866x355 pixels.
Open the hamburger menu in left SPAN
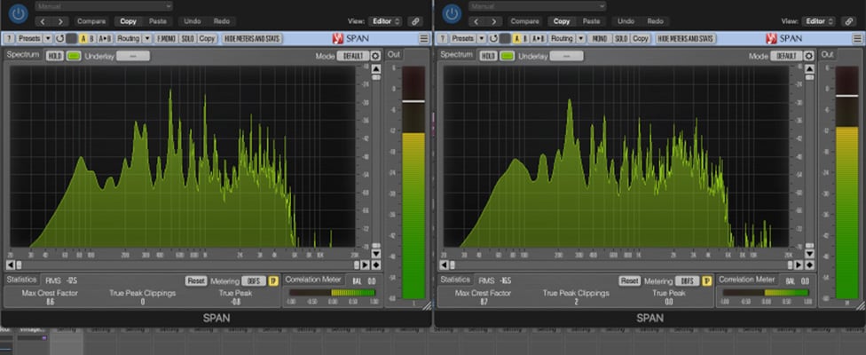423,39
